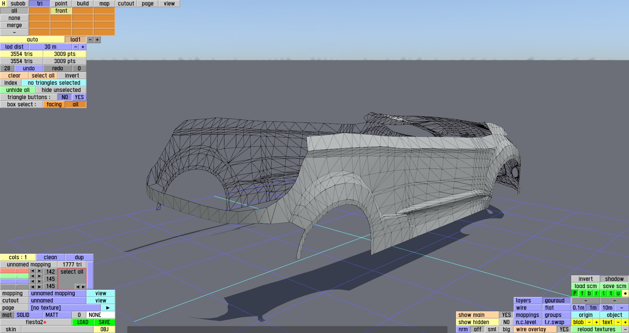
Task: Increase text size with its plus button
Action: 625,322
